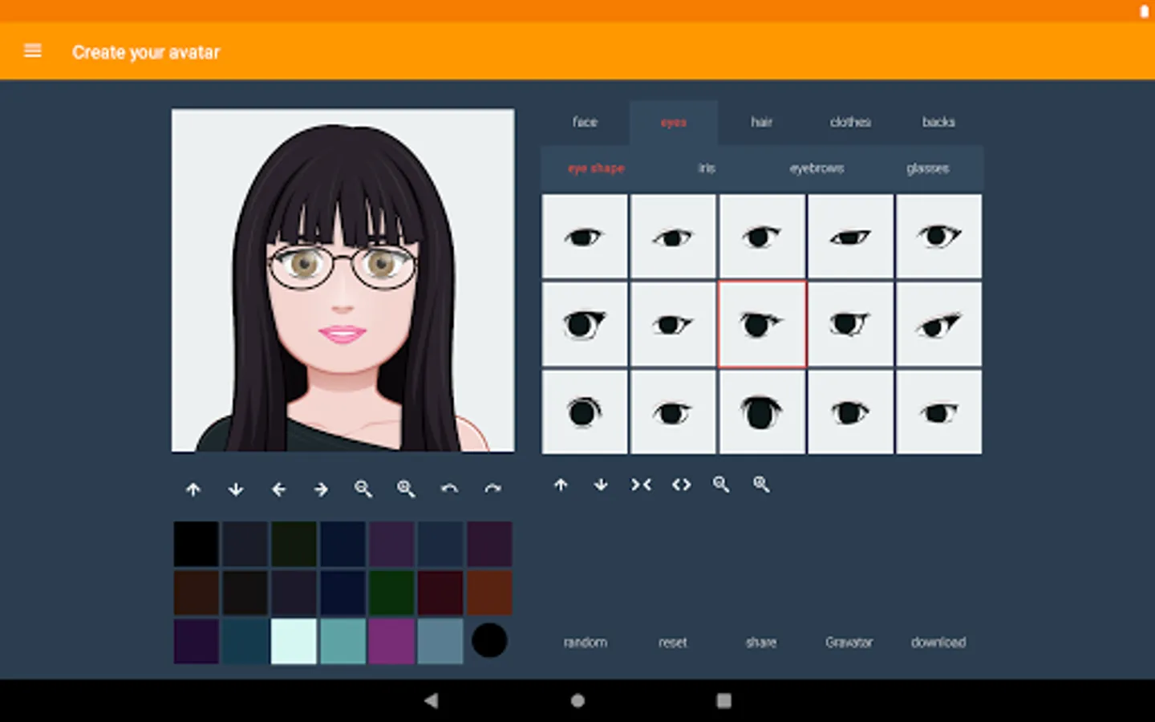
Task: Enlarge eyes with zoom in magnifier
Action: [761, 485]
